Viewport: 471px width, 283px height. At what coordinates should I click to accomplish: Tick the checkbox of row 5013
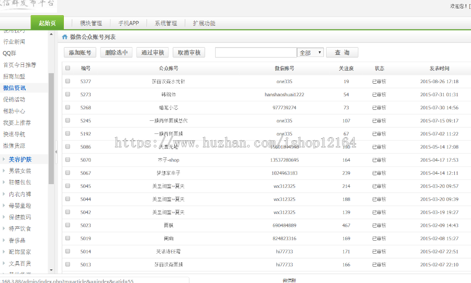pyautogui.click(x=68, y=264)
